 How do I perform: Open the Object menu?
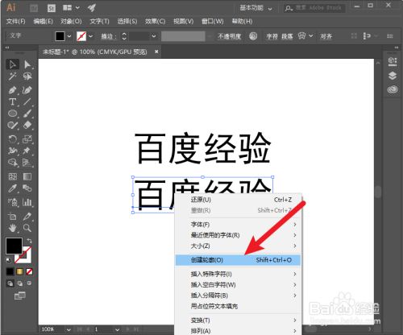(71, 22)
